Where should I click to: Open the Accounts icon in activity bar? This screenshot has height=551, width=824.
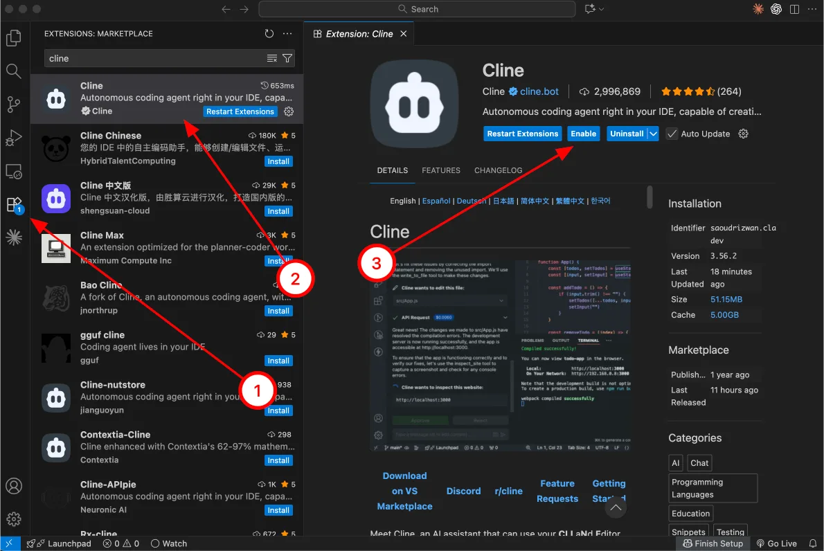pyautogui.click(x=14, y=486)
